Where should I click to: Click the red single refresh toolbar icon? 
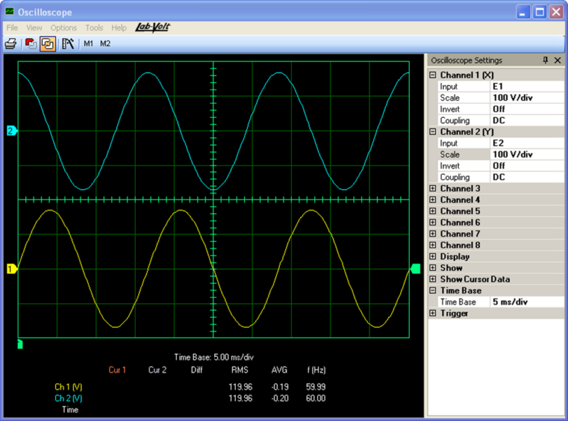pos(31,44)
